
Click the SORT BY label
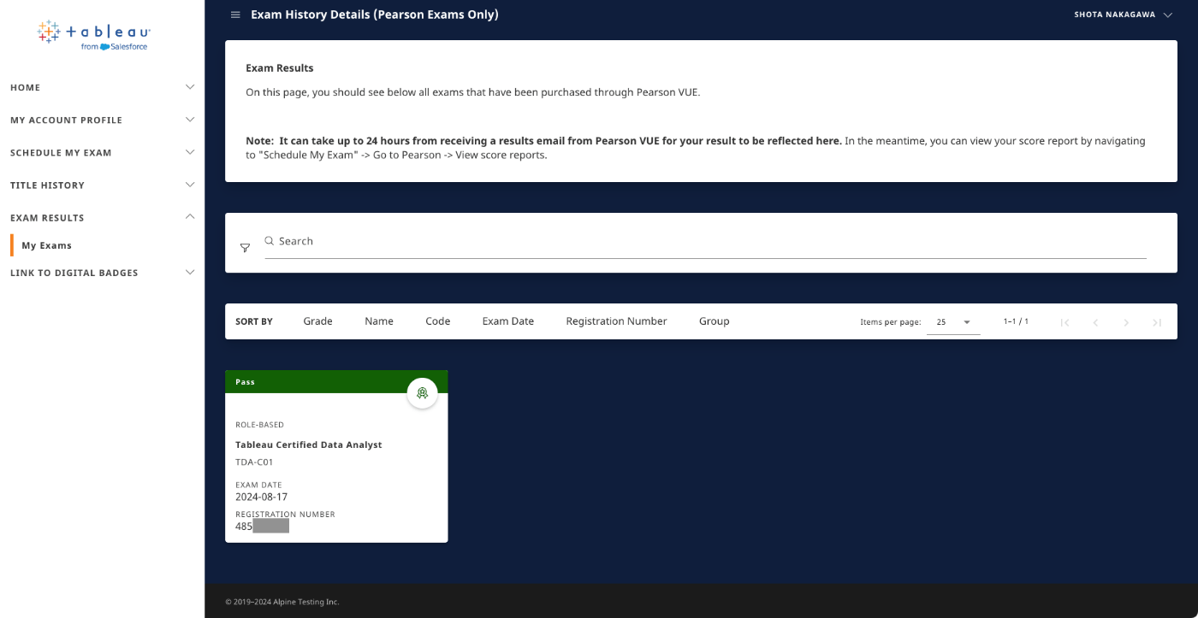254,321
